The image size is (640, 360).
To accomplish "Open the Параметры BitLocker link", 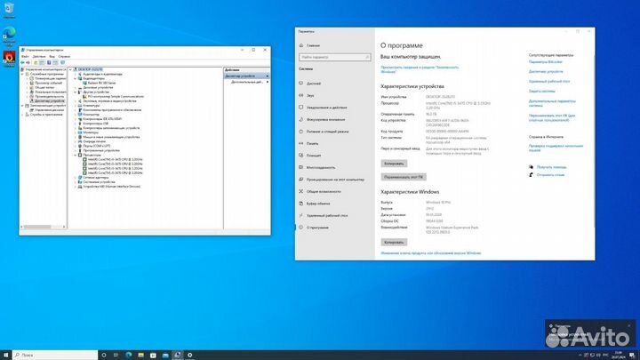I will [545, 62].
